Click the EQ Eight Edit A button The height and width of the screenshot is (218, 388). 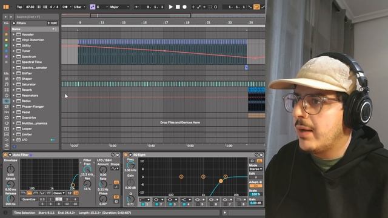[256, 177]
